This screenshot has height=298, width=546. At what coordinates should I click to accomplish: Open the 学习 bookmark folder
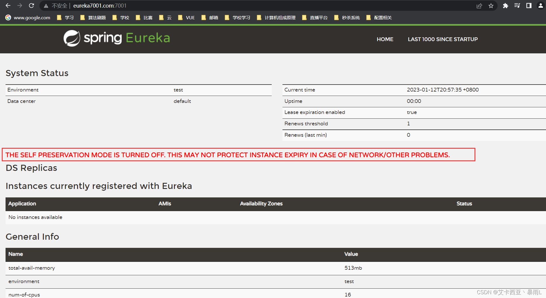pos(65,17)
